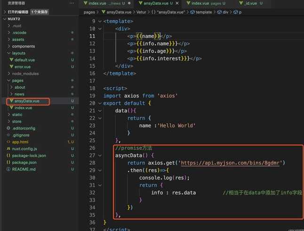This screenshot has height=231, width=304.
Task: Click the import axios statement
Action: coord(140,96)
